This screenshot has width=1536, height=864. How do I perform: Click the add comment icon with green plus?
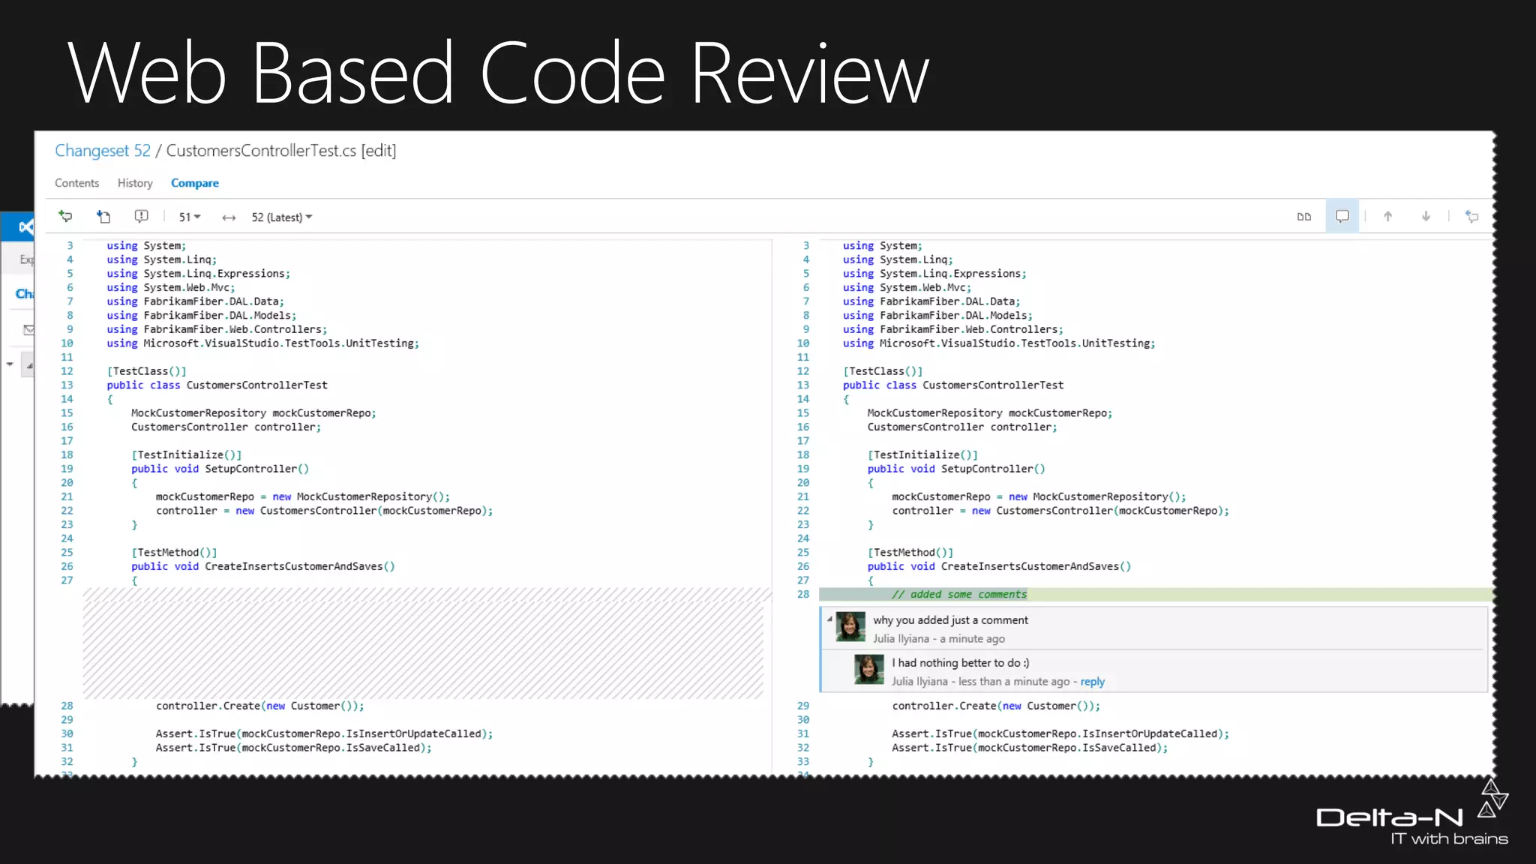tap(66, 217)
